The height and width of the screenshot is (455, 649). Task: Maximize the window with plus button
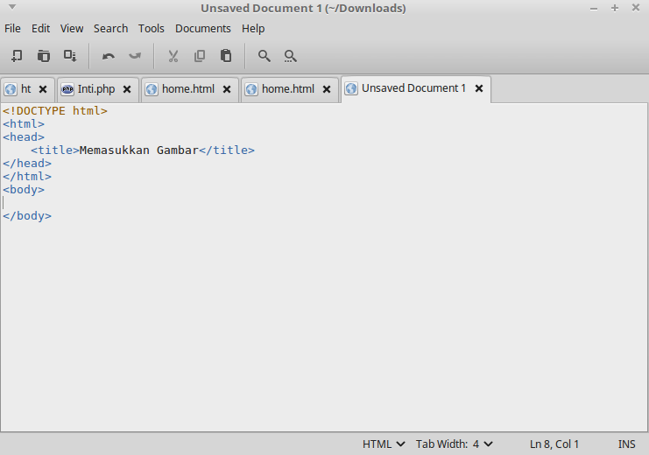click(615, 8)
